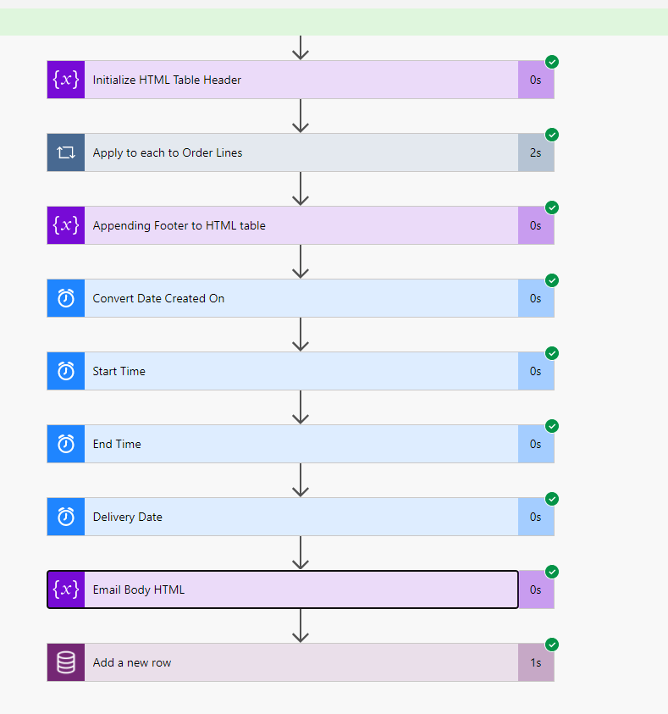This screenshot has width=668, height=714.
Task: Open the Appending Footer to HTML table action
Action: tap(179, 225)
